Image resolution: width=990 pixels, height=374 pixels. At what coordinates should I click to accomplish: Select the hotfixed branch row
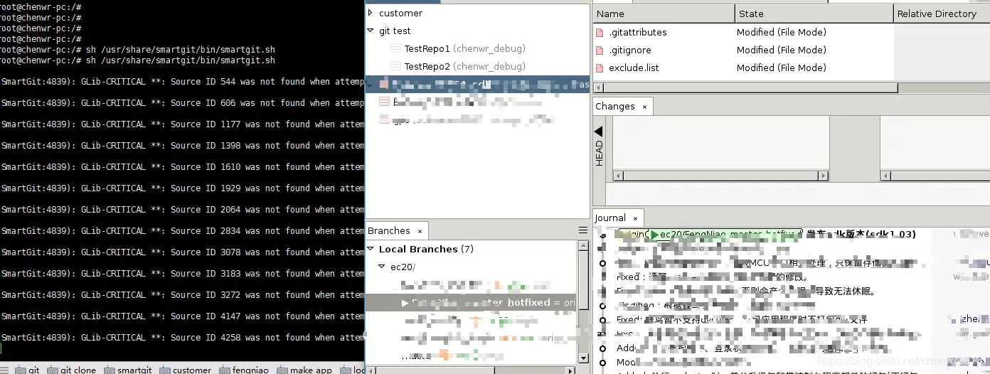point(471,302)
